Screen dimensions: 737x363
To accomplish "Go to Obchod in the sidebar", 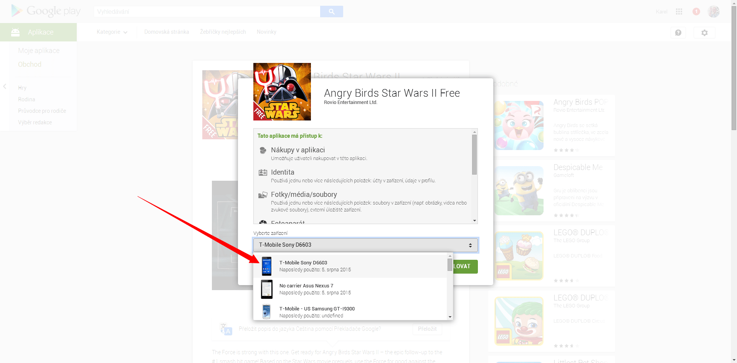I will [30, 64].
